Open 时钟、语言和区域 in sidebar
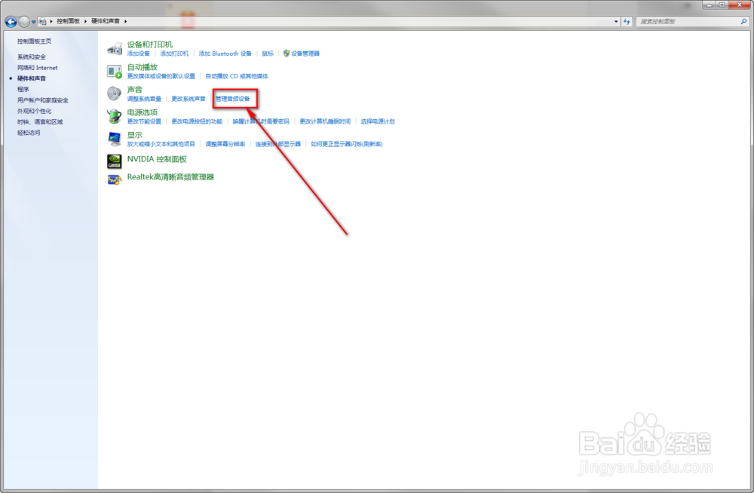754x493 pixels. point(40,121)
